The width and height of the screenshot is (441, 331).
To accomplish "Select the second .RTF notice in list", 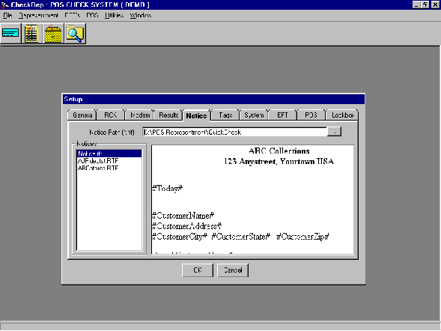I will click(x=109, y=161).
